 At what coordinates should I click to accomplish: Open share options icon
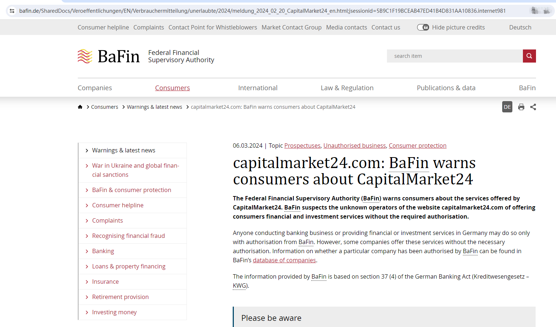[x=533, y=107]
